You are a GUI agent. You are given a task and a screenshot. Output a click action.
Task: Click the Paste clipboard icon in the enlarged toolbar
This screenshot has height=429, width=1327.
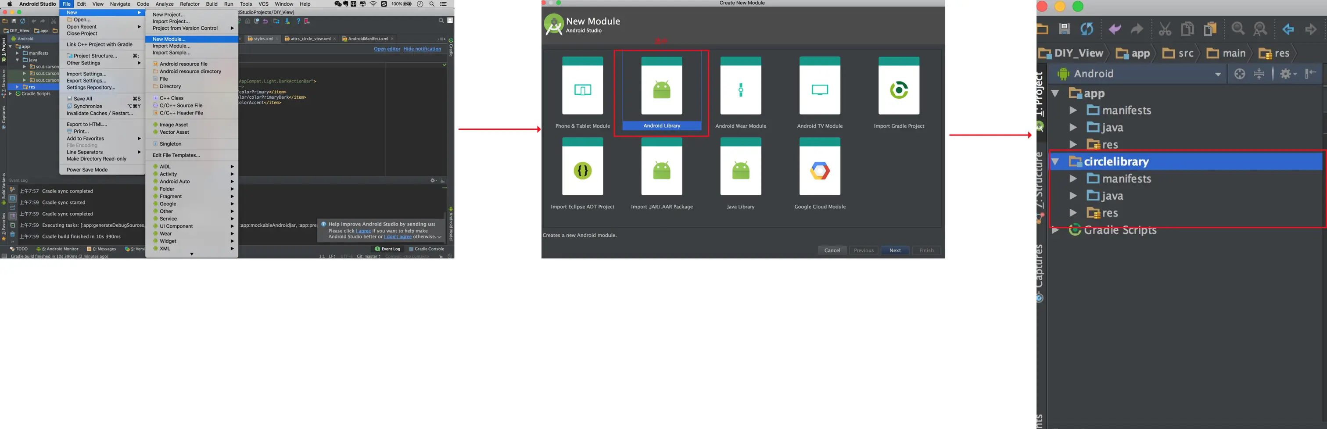(x=1210, y=29)
